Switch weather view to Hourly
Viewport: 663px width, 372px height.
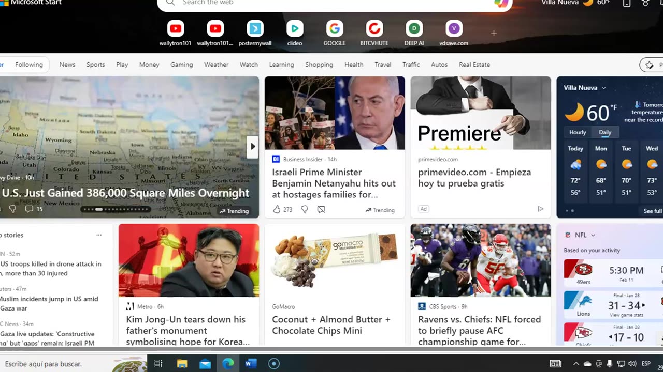click(578, 132)
